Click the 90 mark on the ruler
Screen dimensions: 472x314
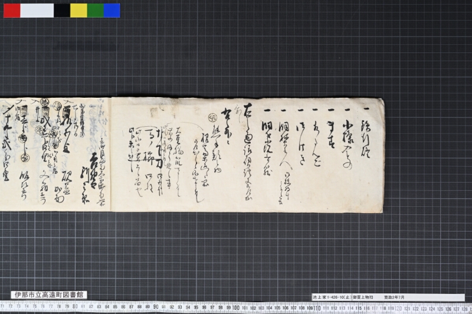[x=156, y=307]
